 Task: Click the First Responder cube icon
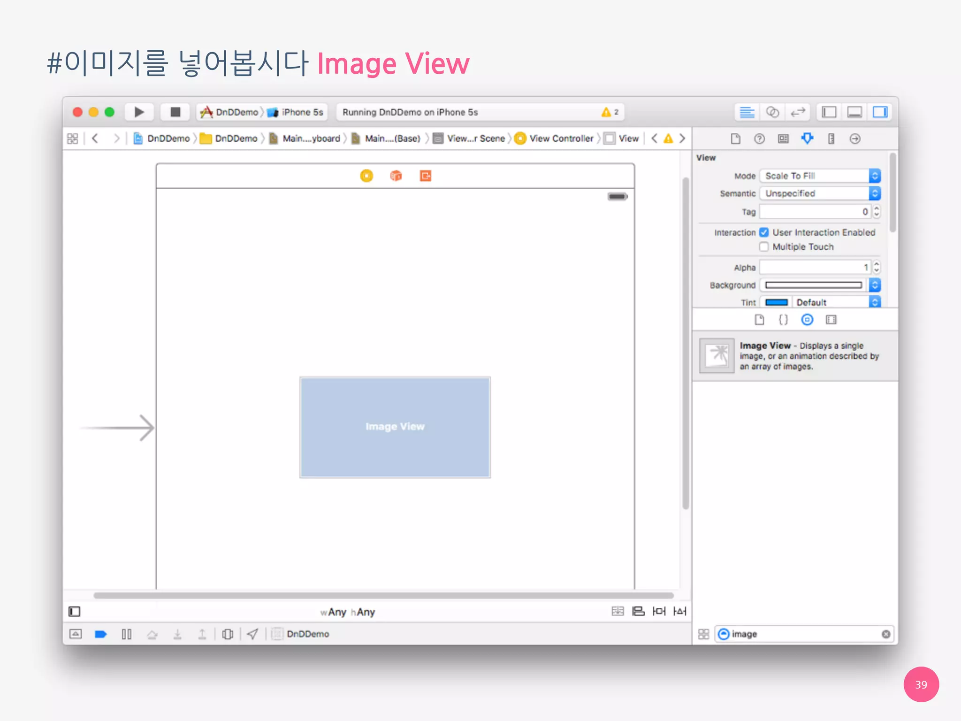point(396,176)
